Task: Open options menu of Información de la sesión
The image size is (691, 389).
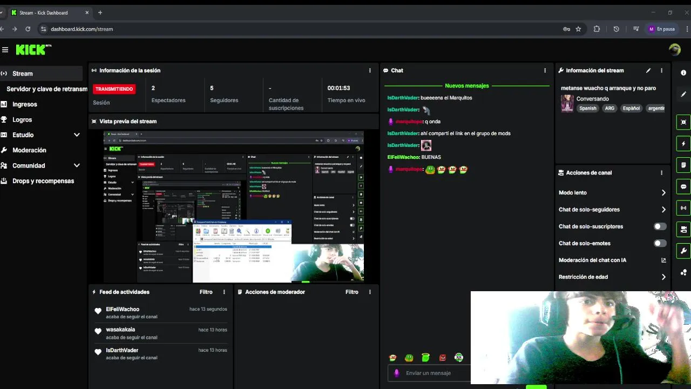Action: (x=370, y=70)
